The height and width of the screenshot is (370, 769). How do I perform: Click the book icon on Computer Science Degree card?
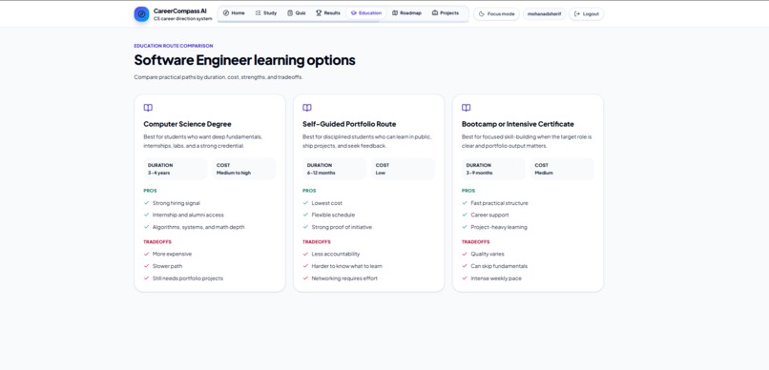point(148,108)
